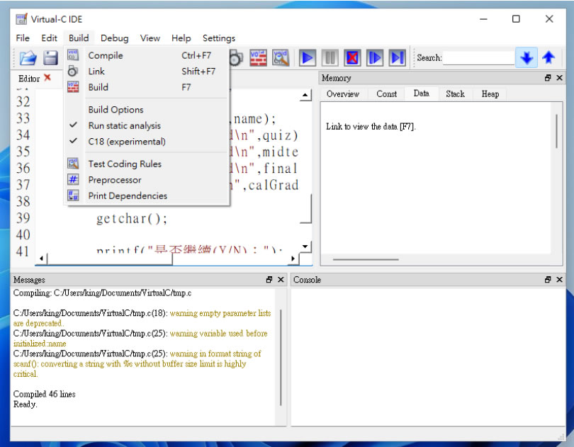
Task: Click 'Link to view the data [F7].' text
Action: click(371, 127)
